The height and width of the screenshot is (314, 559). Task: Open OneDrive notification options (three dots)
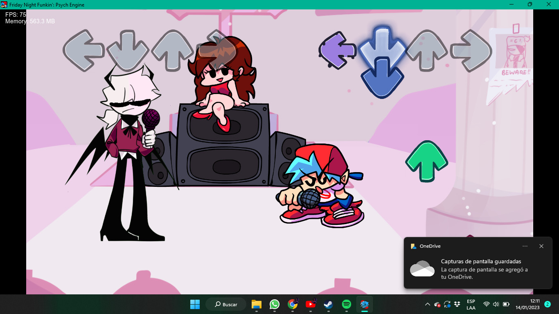(x=525, y=246)
